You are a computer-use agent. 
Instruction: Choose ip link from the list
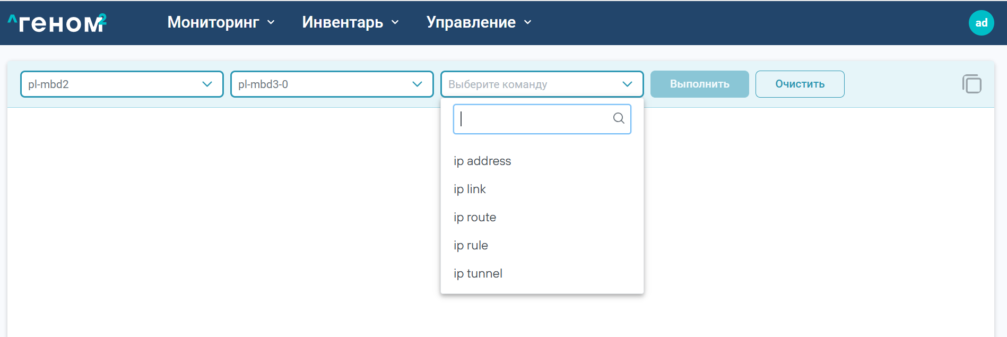[470, 189]
